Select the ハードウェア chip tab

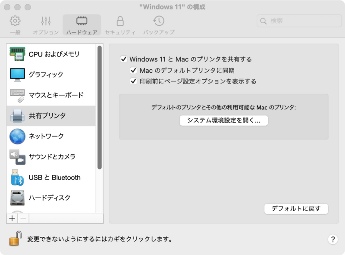point(82,25)
